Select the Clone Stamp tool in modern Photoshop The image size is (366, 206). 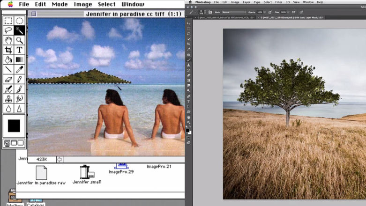(x=188, y=65)
